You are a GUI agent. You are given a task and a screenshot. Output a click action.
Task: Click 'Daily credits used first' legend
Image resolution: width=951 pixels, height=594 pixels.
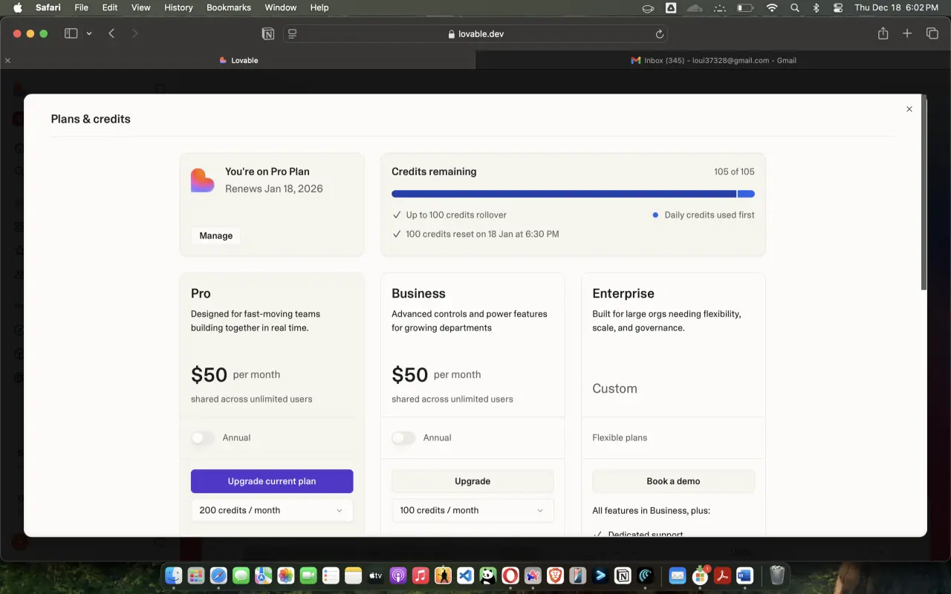710,215
